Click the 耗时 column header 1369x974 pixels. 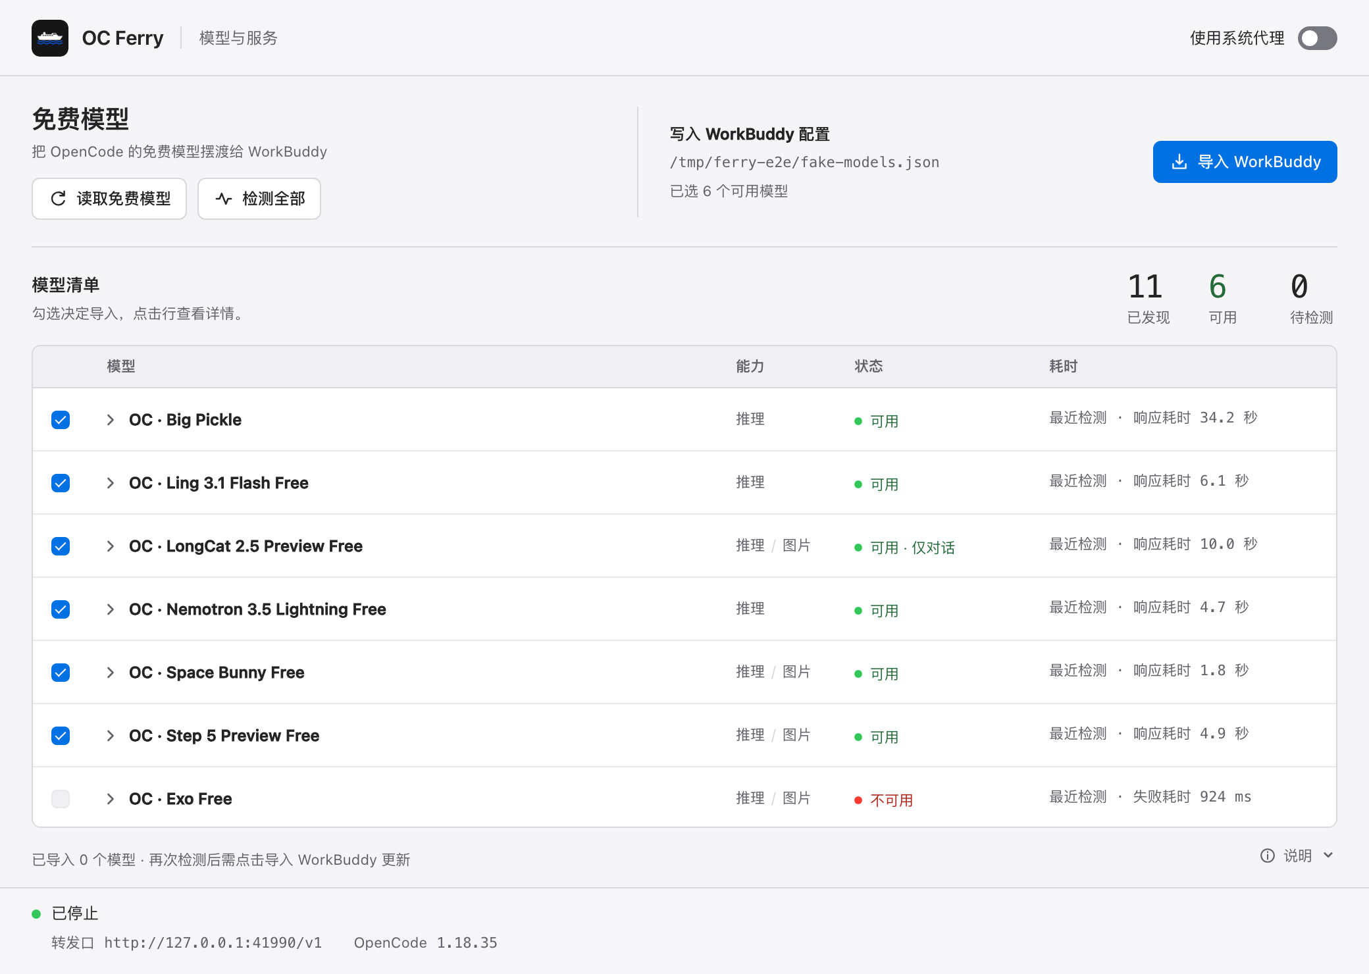click(1064, 367)
